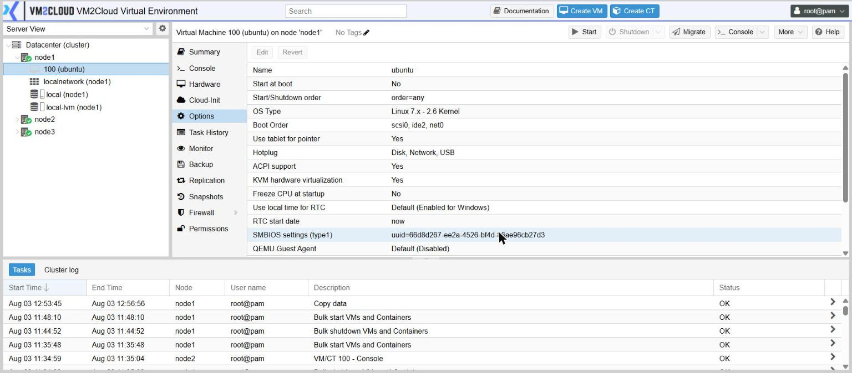Open the Task History tab
The width and height of the screenshot is (852, 373).
pos(209,132)
